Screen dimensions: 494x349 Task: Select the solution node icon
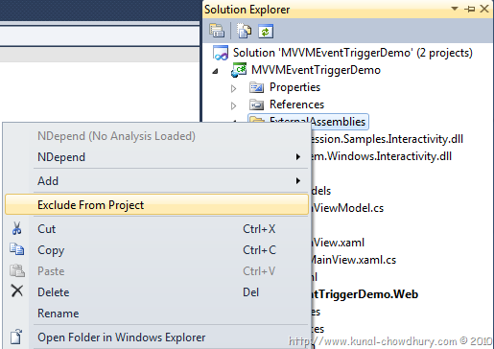(x=221, y=53)
